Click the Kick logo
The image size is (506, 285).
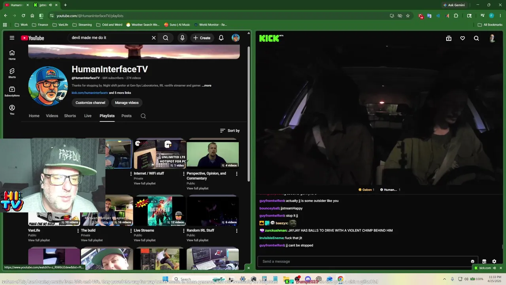271,38
